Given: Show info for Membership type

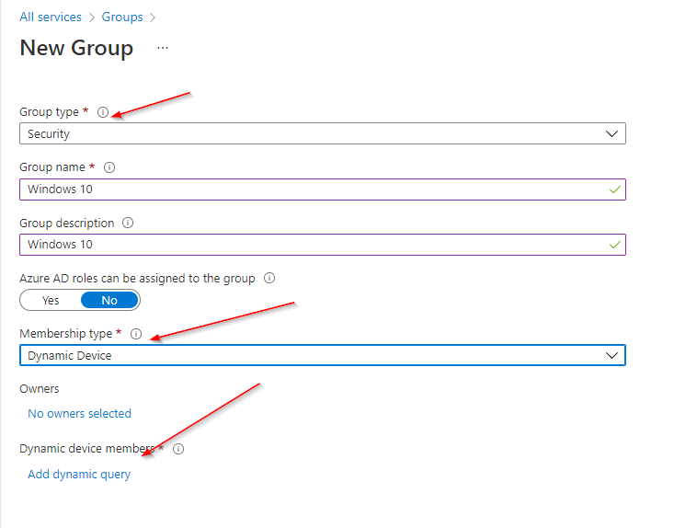Looking at the screenshot, I should pyautogui.click(x=136, y=334).
